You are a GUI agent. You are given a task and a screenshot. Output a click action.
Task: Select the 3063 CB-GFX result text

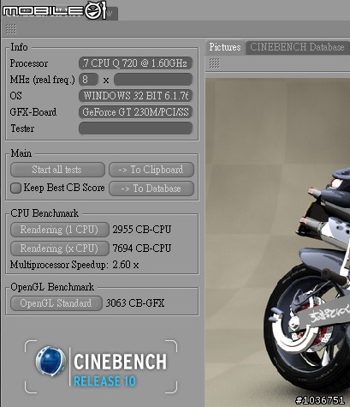tap(135, 303)
